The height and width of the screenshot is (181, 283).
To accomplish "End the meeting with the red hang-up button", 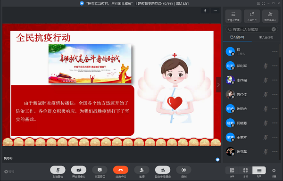I will [x=121, y=170].
